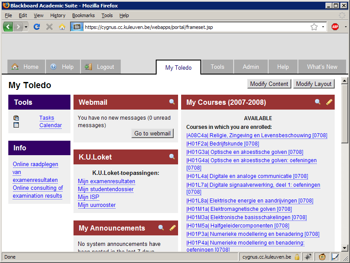Switch to the Tools tab

217,67
